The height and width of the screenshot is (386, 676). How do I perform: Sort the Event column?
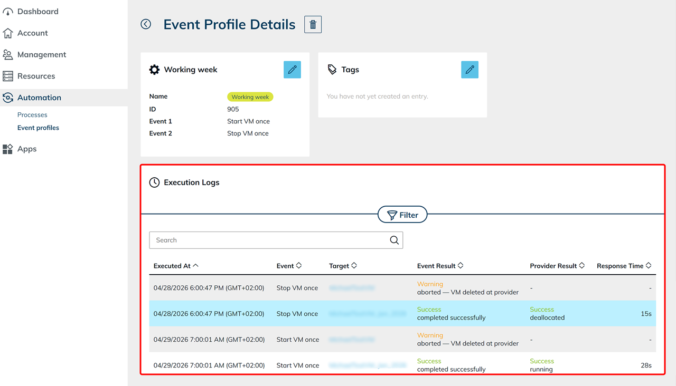point(299,266)
